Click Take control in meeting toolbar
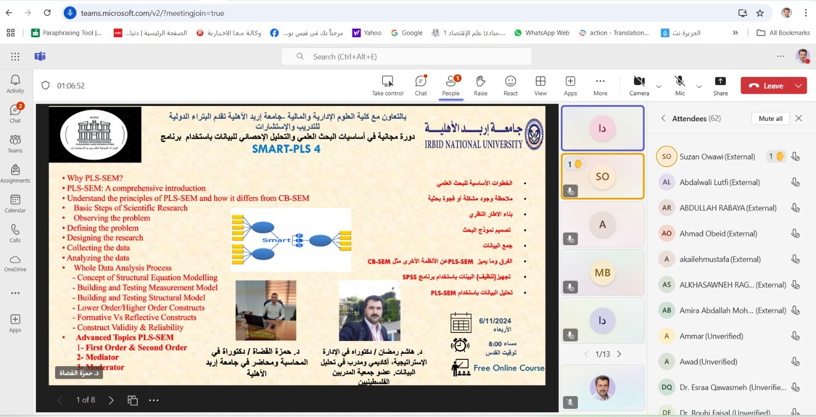Screen dimensions: 816x417 click(x=388, y=85)
